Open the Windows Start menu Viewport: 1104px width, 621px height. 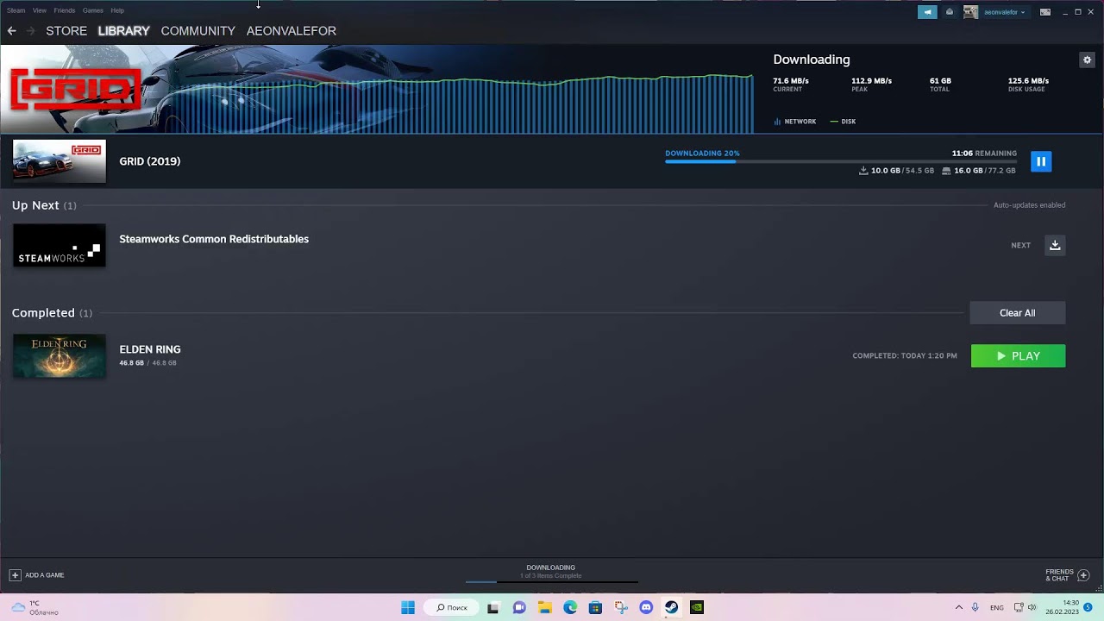click(x=408, y=607)
